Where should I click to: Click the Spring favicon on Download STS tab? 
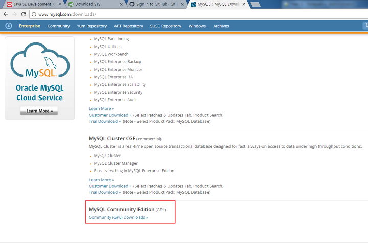(x=71, y=4)
